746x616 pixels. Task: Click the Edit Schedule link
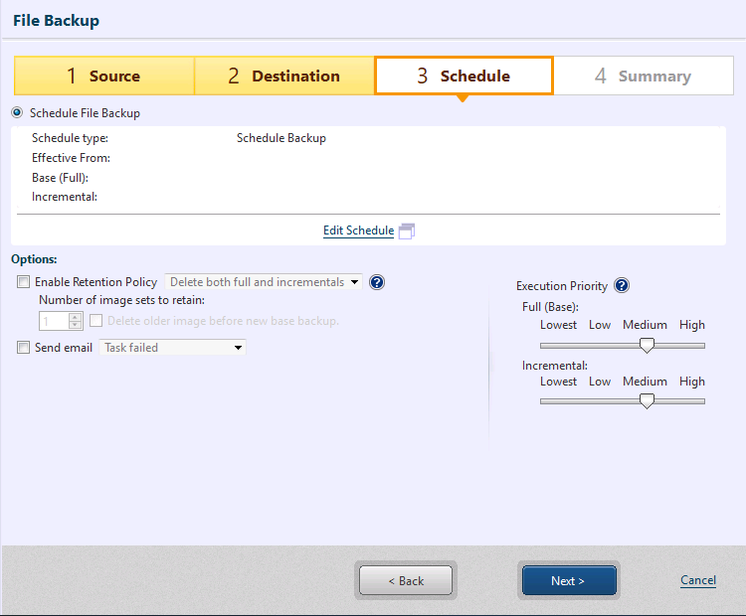tap(358, 231)
